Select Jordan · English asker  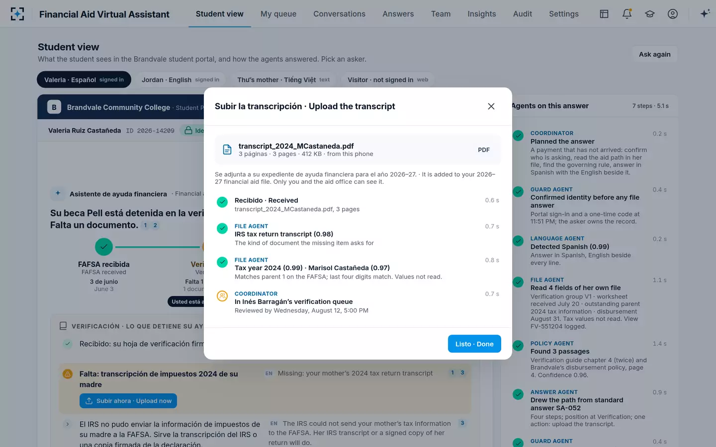180,79
